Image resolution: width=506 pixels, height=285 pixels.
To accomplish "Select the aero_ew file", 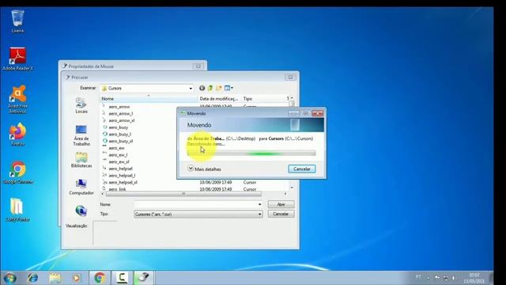I will [x=116, y=148].
